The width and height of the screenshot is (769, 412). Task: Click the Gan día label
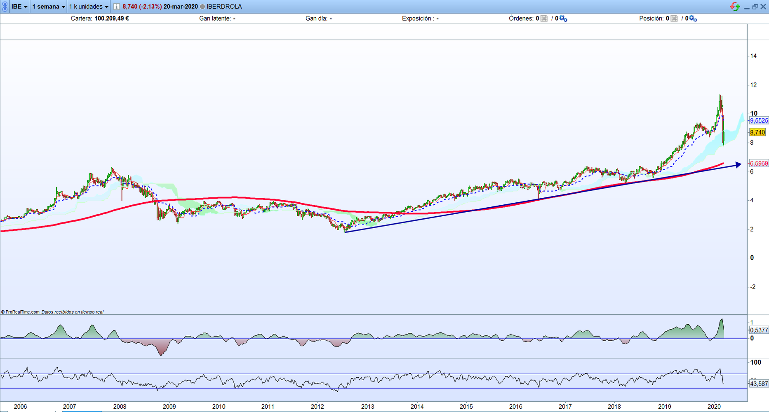(x=316, y=19)
